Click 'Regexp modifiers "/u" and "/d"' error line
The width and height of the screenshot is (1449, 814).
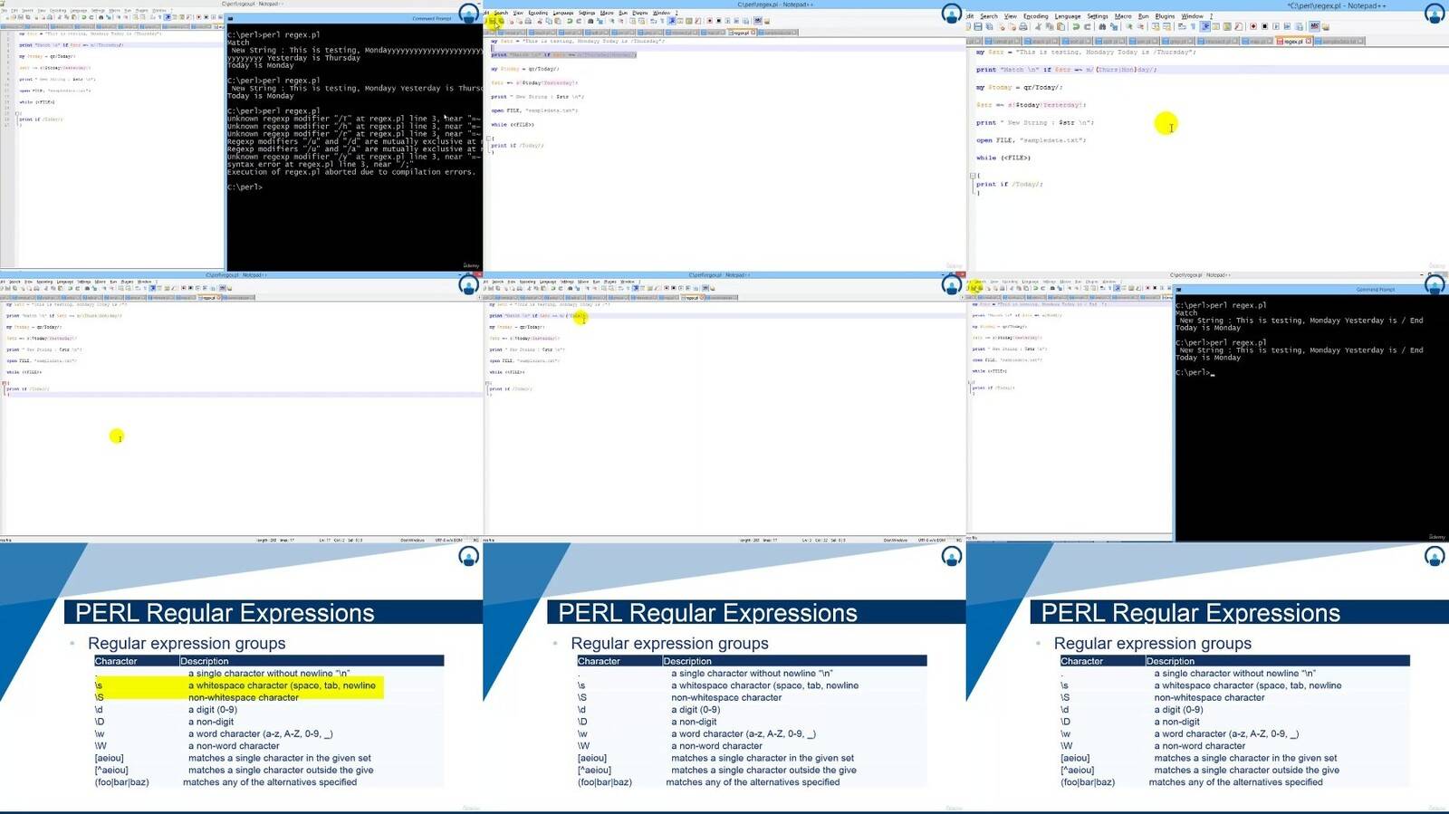pyautogui.click(x=354, y=141)
